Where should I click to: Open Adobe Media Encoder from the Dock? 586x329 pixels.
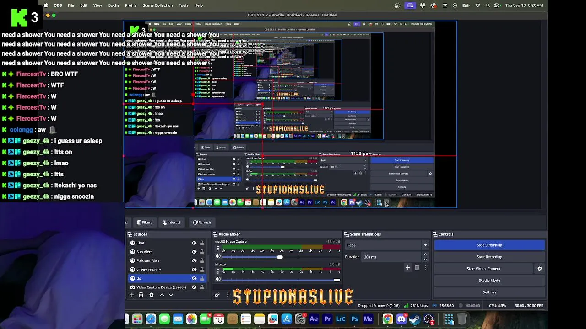[x=368, y=319]
